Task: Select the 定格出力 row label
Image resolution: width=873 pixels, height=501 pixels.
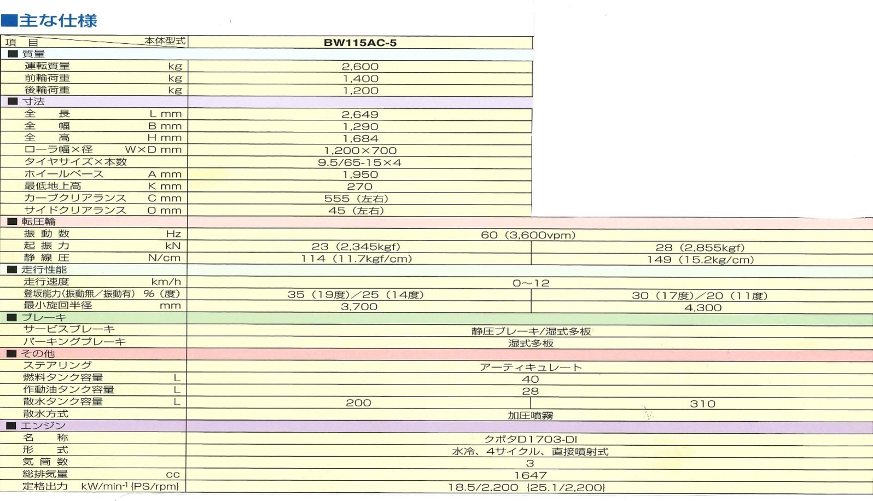Action: 45,487
